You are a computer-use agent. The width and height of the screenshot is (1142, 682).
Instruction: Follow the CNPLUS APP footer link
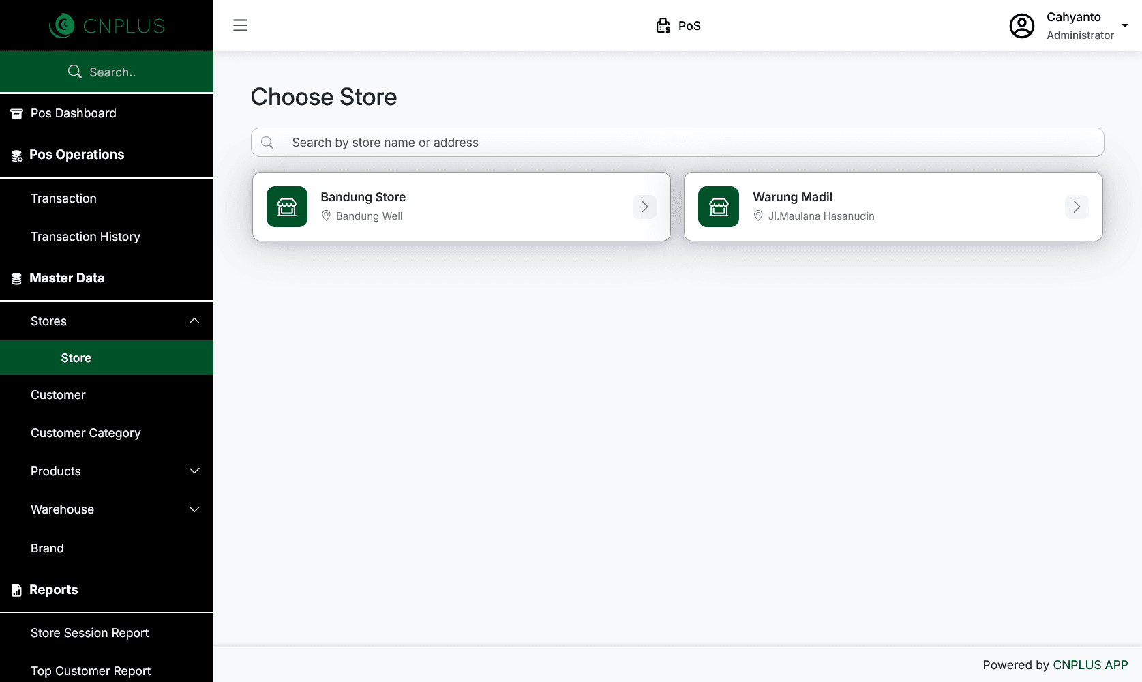1090,665
